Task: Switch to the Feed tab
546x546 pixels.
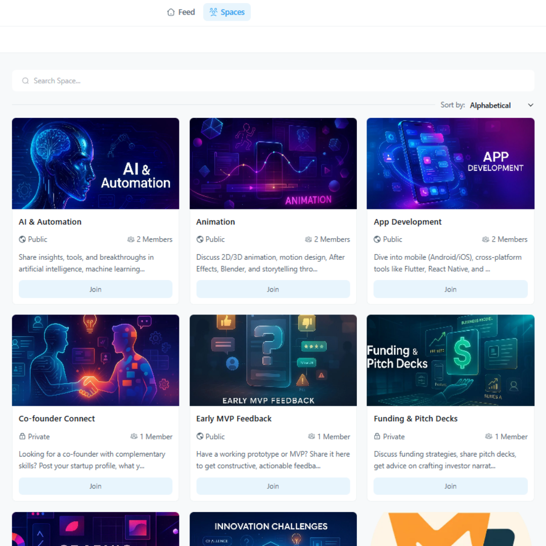Action: click(x=180, y=12)
